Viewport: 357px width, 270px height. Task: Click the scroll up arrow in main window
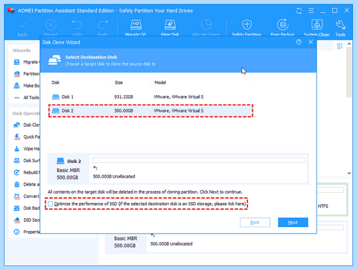click(349, 43)
